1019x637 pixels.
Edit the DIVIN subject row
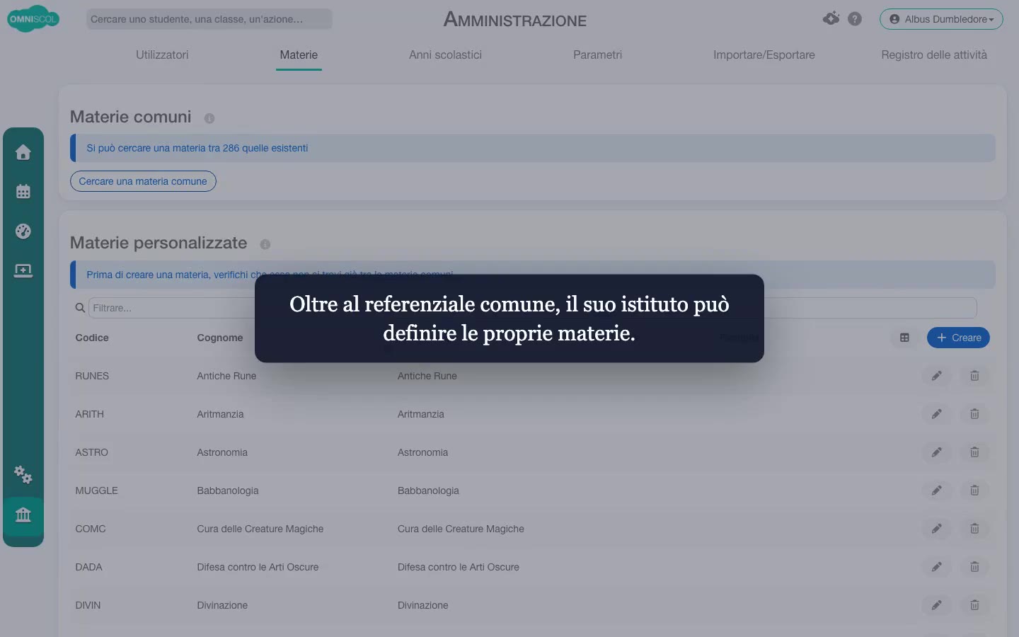[x=937, y=605]
